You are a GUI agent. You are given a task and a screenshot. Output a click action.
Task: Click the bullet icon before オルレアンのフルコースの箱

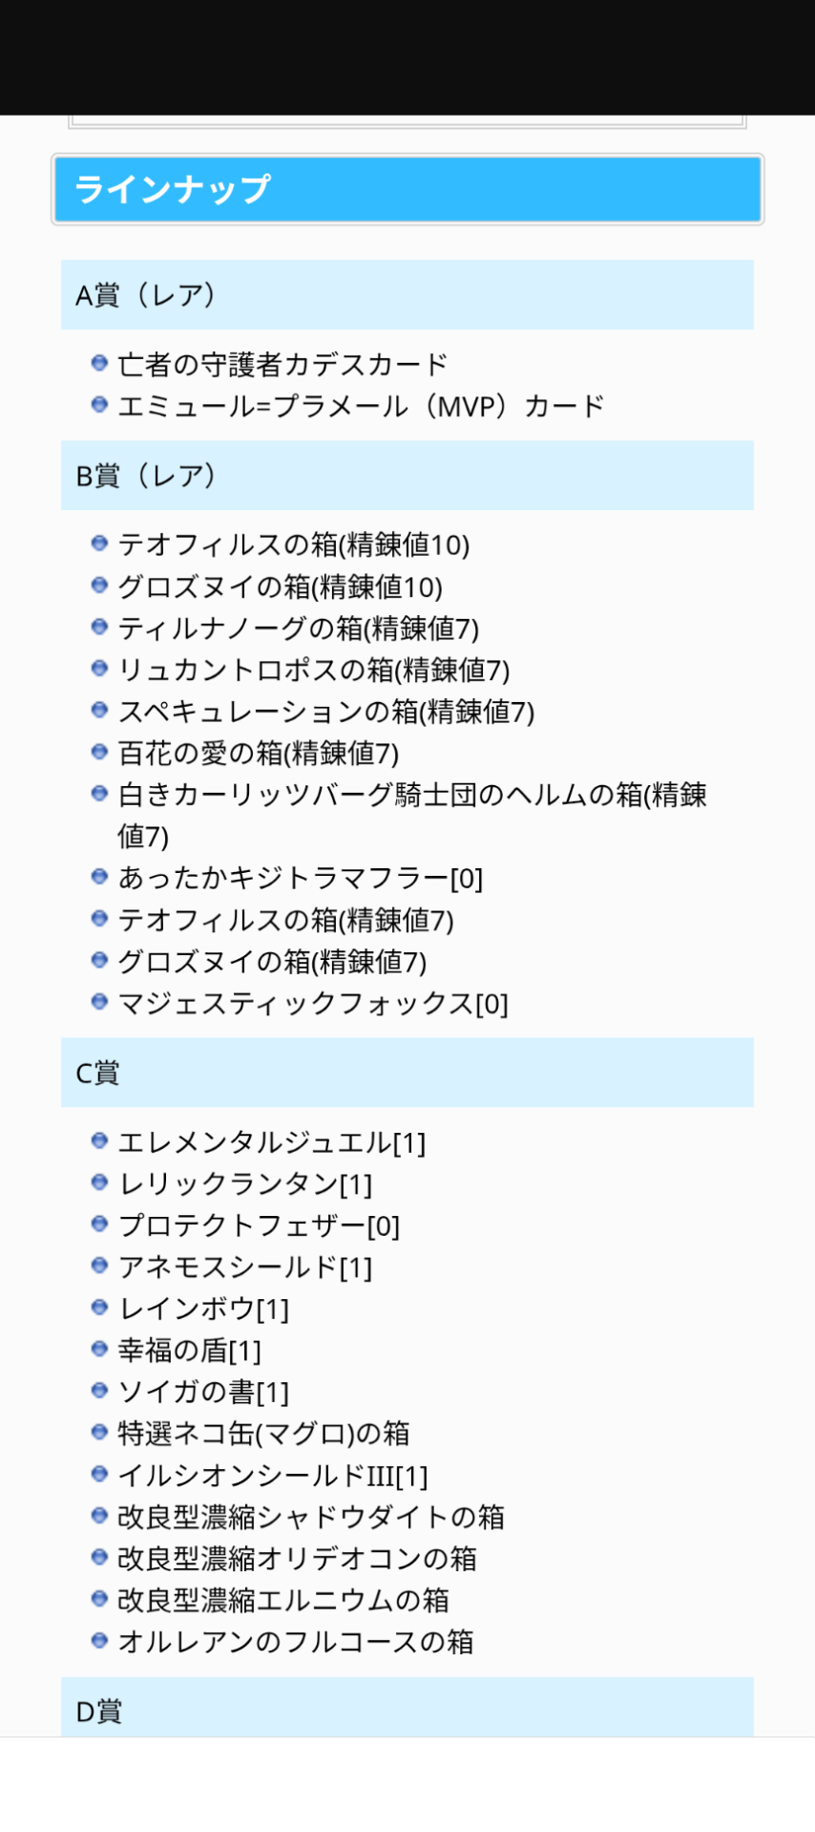(99, 1640)
